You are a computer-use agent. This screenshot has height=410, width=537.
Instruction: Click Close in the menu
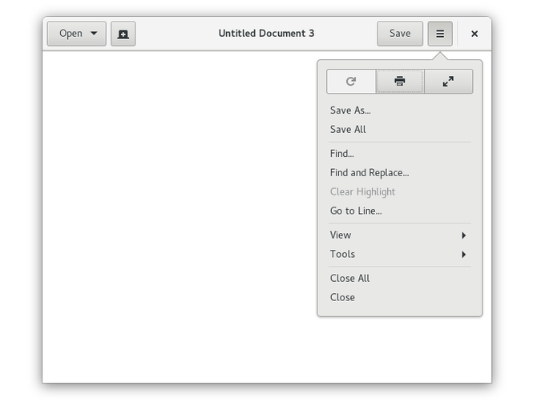point(400,297)
